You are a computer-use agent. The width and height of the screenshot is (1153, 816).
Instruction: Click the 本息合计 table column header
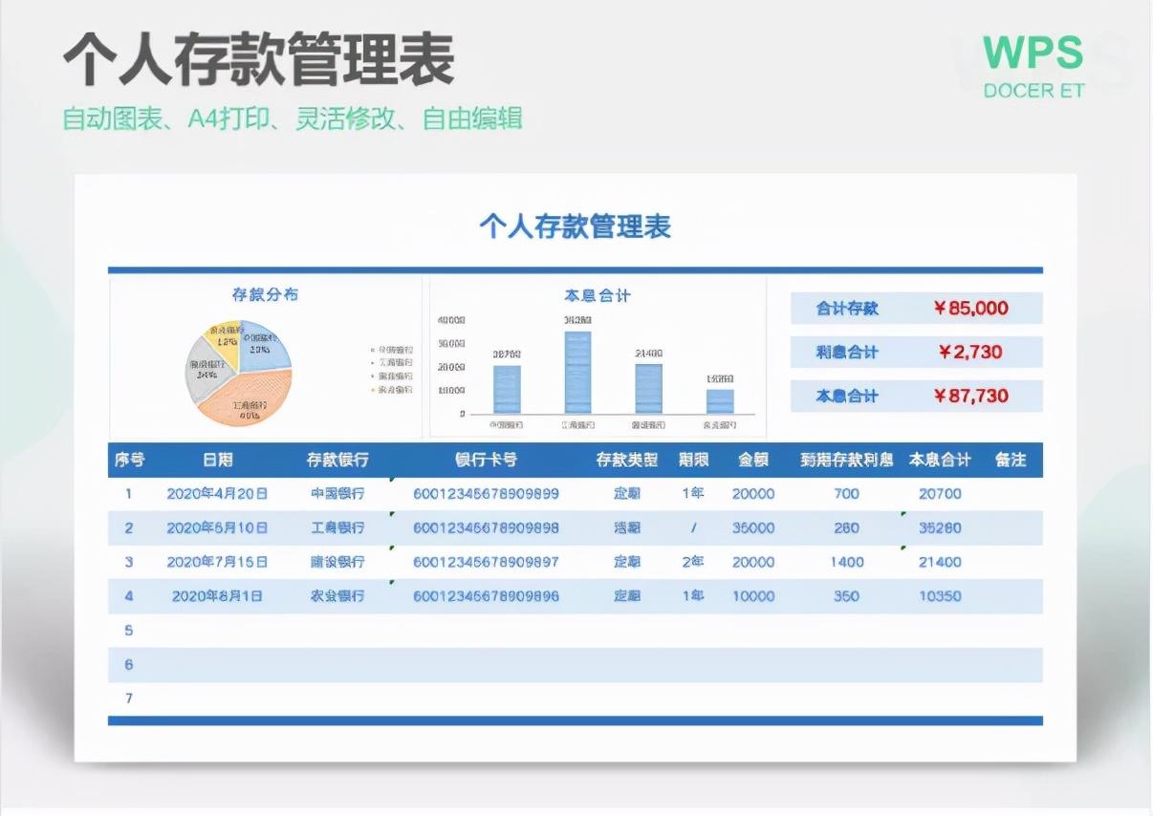[940, 460]
